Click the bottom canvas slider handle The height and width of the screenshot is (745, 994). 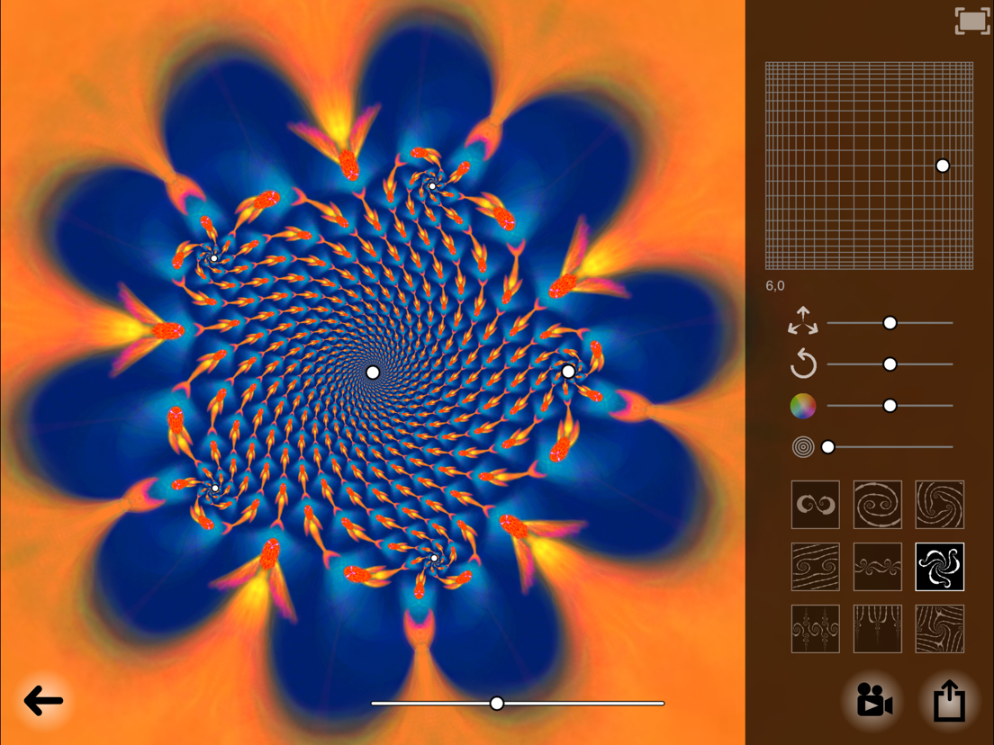point(497,704)
